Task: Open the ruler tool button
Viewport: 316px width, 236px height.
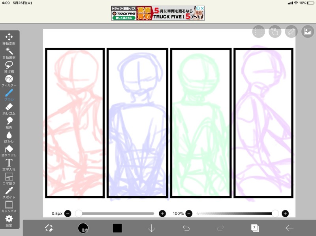Action: [x=291, y=32]
